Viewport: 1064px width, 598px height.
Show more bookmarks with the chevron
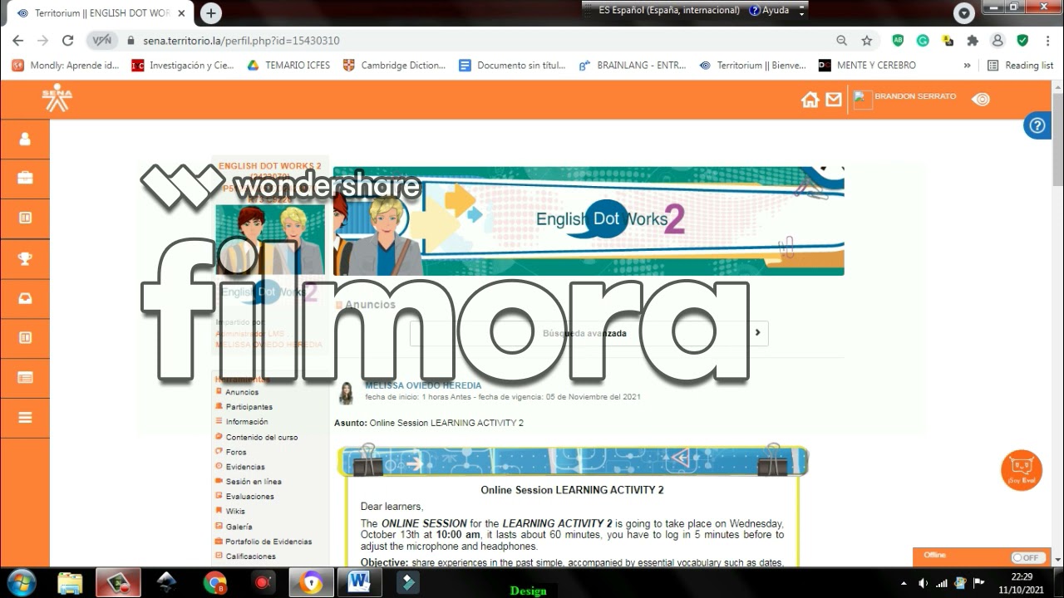coord(967,65)
